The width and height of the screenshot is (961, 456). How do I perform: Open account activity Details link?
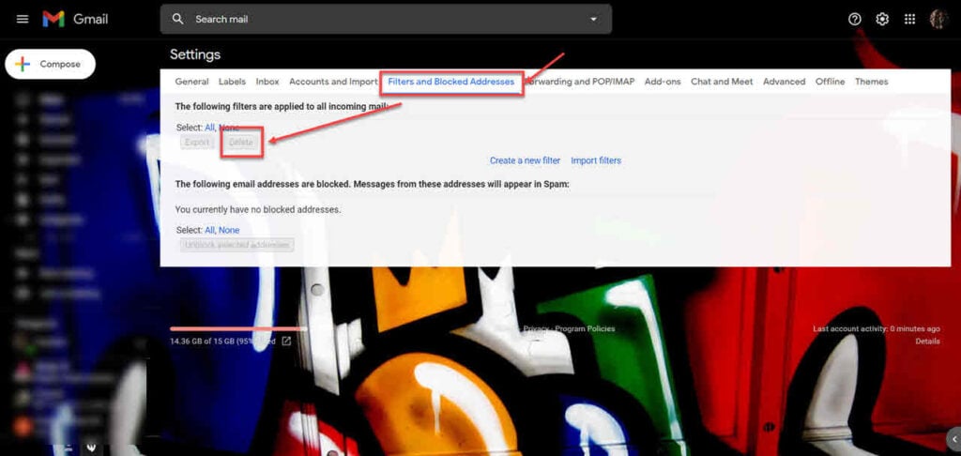coord(927,342)
